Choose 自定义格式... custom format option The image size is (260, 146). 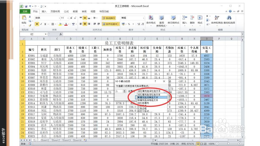(x=152, y=111)
